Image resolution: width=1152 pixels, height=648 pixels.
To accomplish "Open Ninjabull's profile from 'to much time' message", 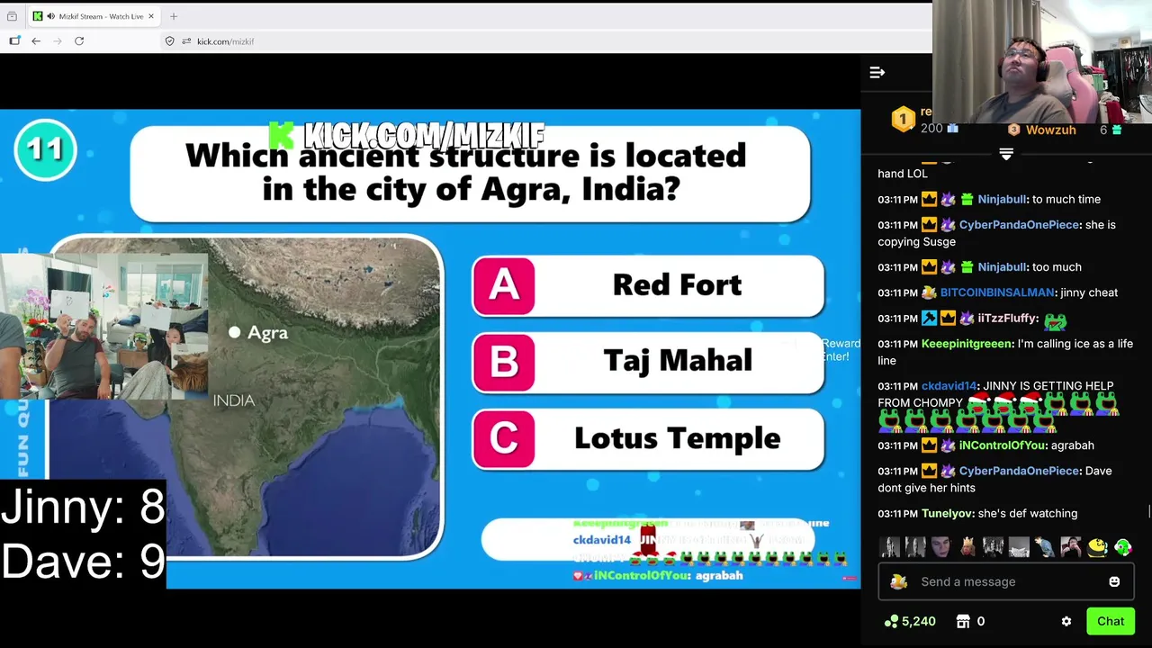I will pyautogui.click(x=1002, y=199).
